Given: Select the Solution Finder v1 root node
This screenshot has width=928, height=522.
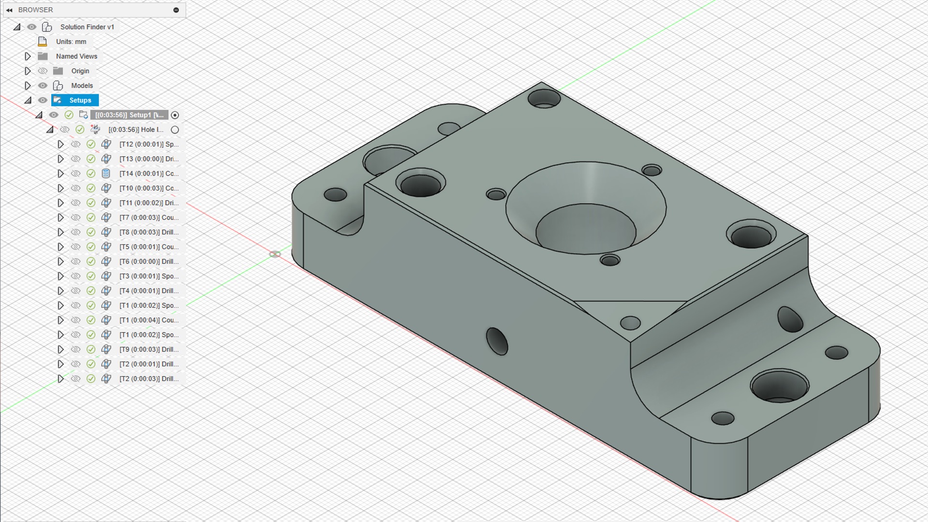Looking at the screenshot, I should [87, 27].
